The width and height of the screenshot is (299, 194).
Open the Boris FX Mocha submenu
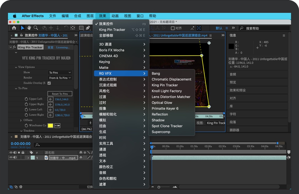pos(121,50)
